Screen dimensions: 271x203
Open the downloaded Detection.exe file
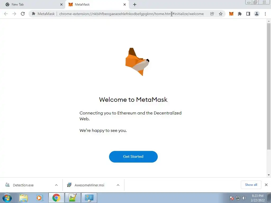tap(23, 185)
